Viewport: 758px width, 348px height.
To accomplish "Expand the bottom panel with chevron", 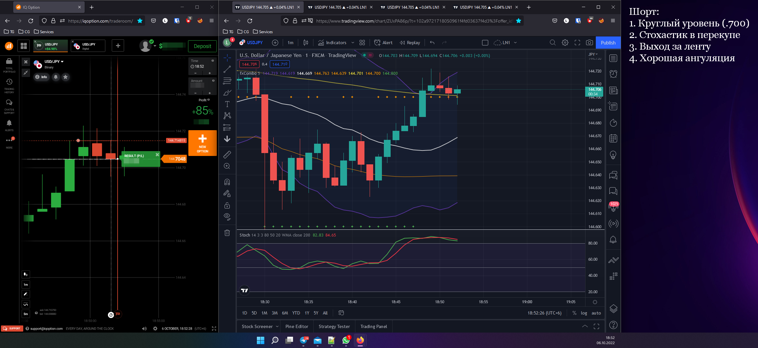I will pyautogui.click(x=585, y=326).
